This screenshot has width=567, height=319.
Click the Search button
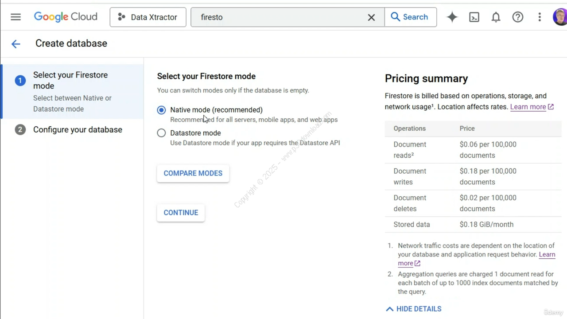click(410, 17)
